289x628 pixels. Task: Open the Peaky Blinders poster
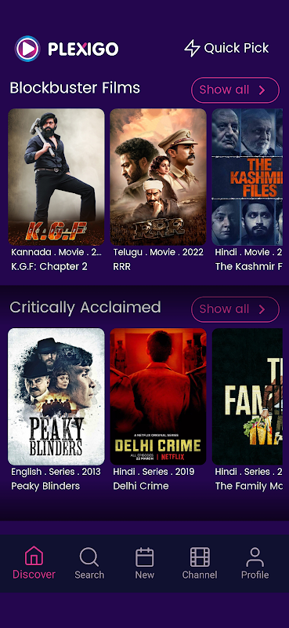point(56,396)
